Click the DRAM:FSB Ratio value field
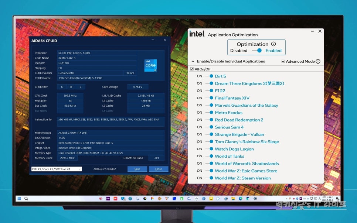This screenshot has width=357, height=223. (156, 157)
